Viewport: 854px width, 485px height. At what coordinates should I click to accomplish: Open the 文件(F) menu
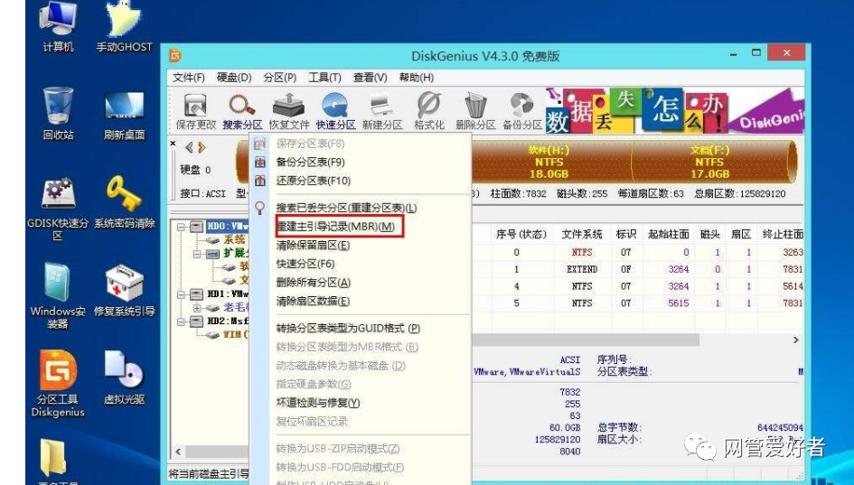click(189, 78)
